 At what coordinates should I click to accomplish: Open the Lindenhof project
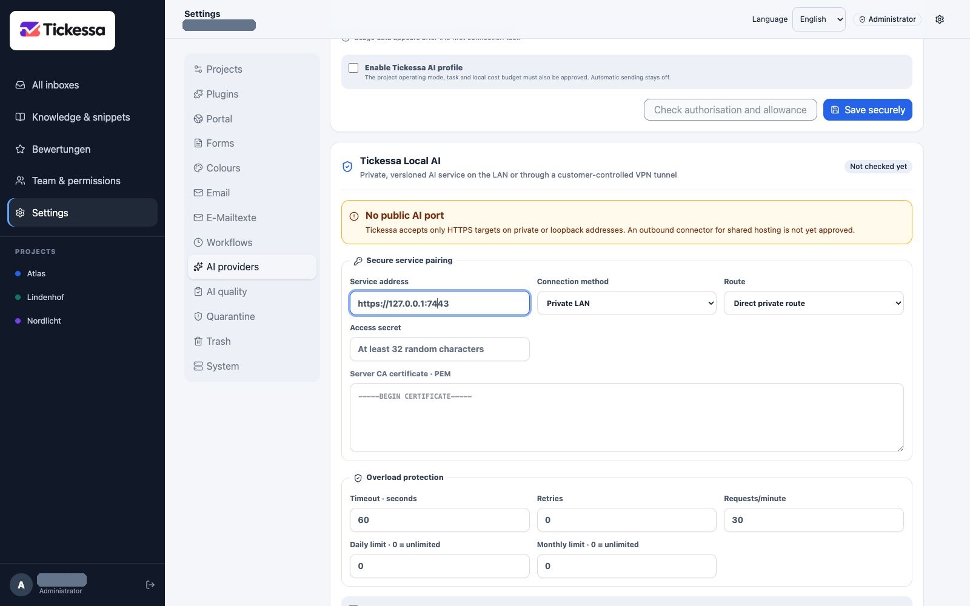click(82, 297)
